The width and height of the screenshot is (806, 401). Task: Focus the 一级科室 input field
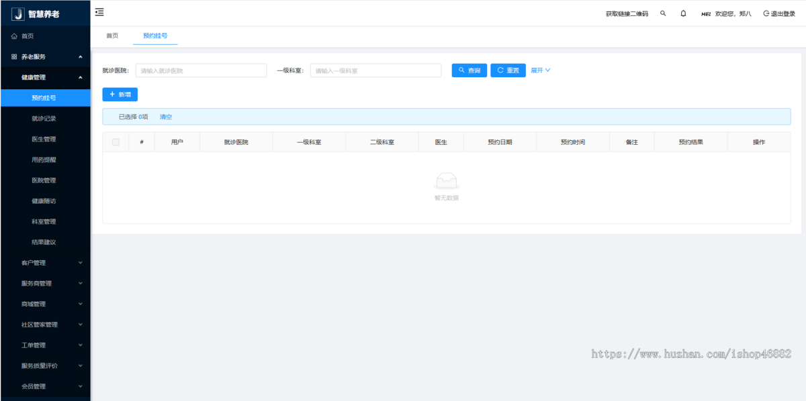click(375, 70)
